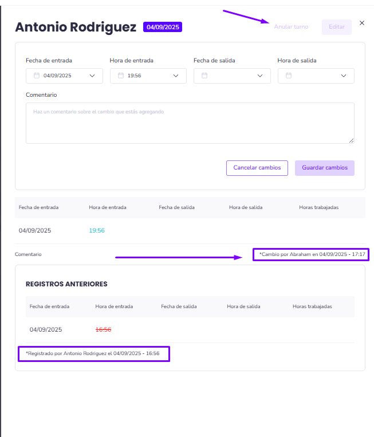Viewport: 374px width, 437px height.
Task: Open the Hora de entrada 19:56 dropdown
Action: tap(176, 76)
